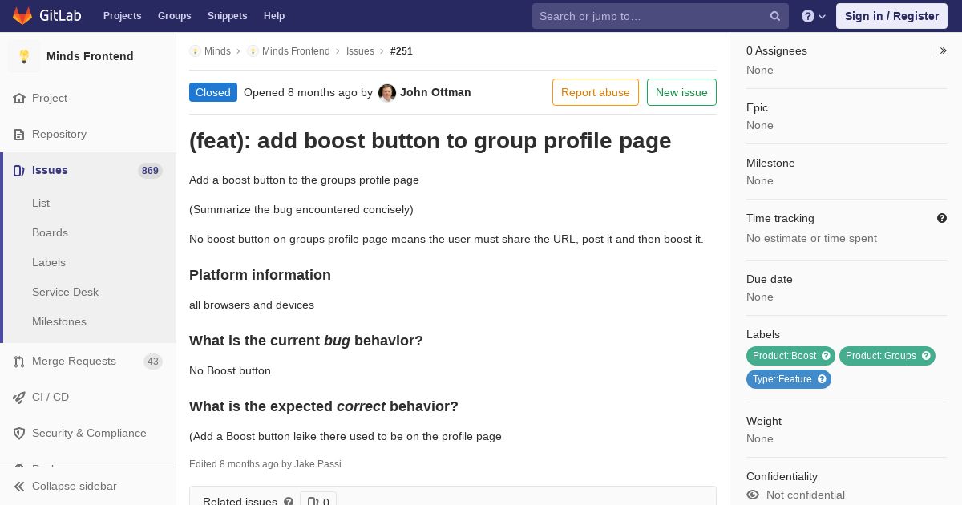
Task: Focus the Search or jump to field
Action: click(661, 16)
